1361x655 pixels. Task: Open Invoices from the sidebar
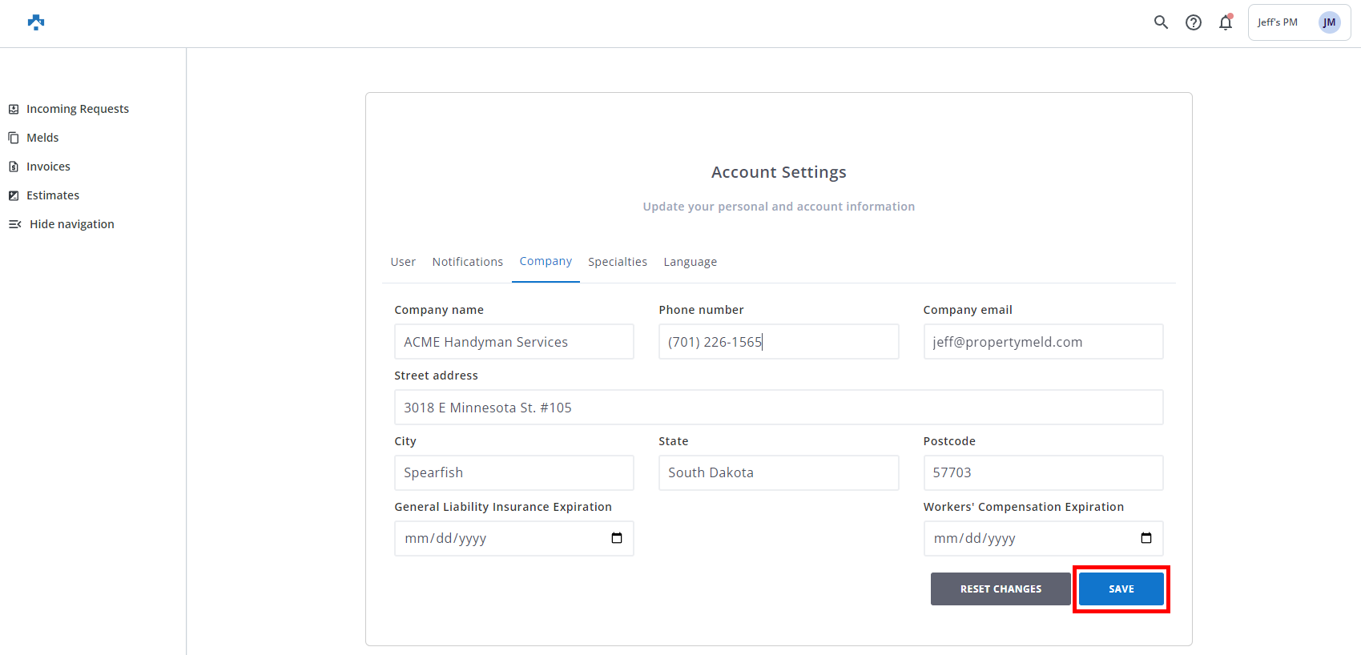tap(48, 167)
